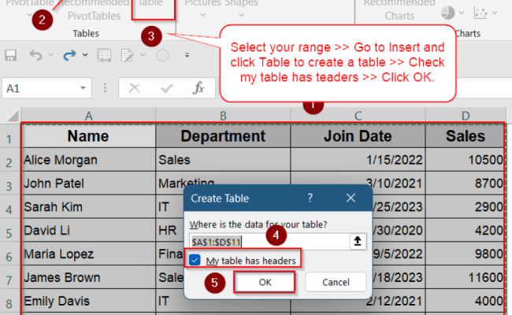Click the Undo arrow icon
512x315 pixels.
pos(35,55)
